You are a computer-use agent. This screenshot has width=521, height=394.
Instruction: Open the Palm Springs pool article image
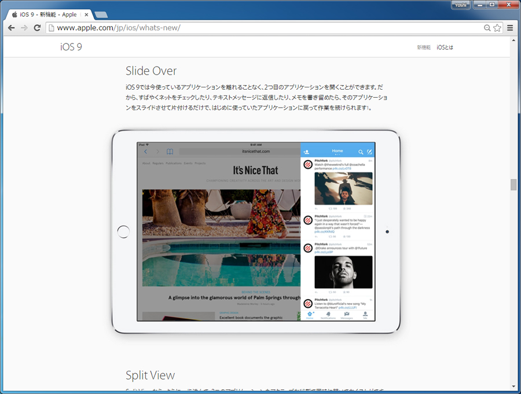click(221, 238)
